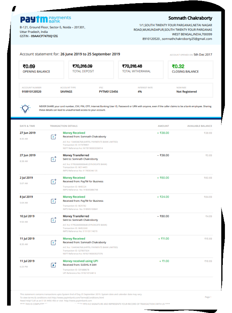Click the TRANSACTION DETAILS column header
Image resolution: width=232 pixels, height=313 pixels.
tap(63, 126)
